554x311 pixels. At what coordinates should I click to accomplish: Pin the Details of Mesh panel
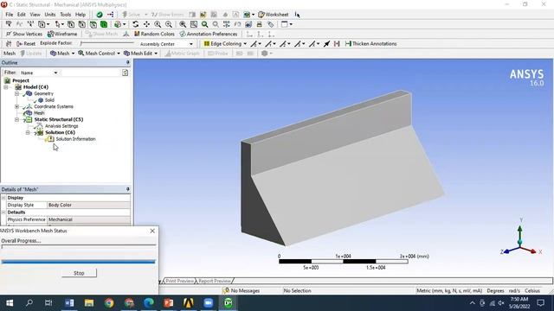128,189
